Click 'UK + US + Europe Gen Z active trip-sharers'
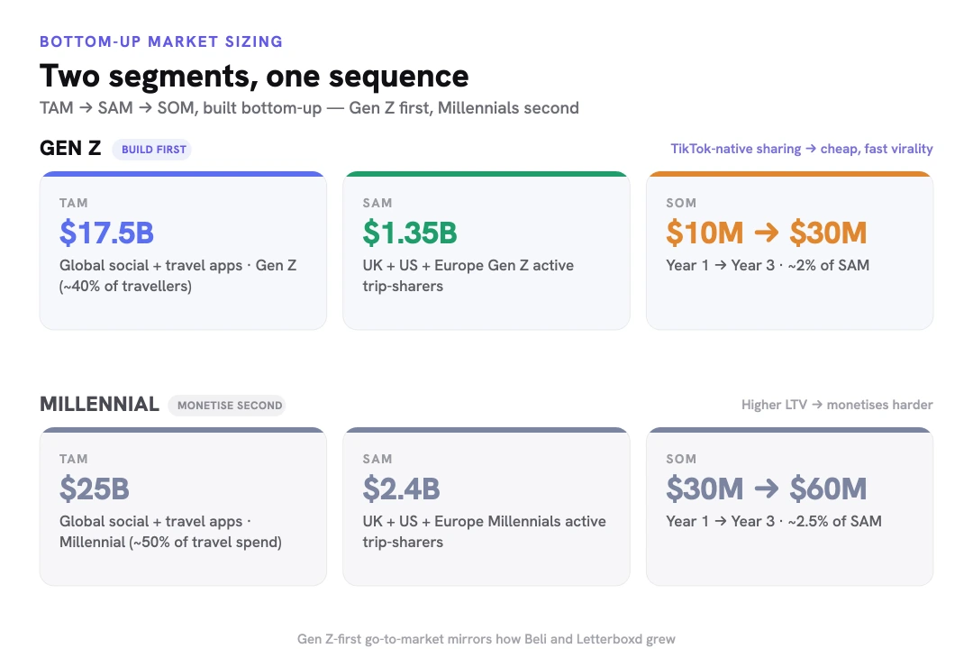The height and width of the screenshot is (667, 973). (468, 276)
